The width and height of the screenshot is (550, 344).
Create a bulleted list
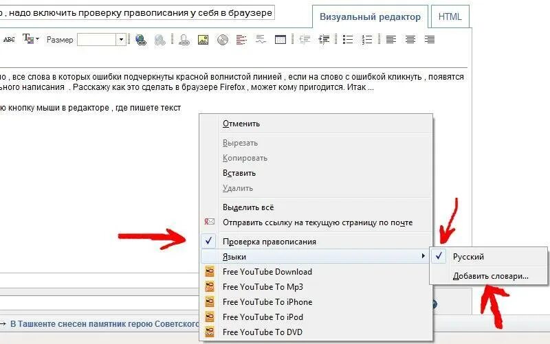[x=348, y=40]
